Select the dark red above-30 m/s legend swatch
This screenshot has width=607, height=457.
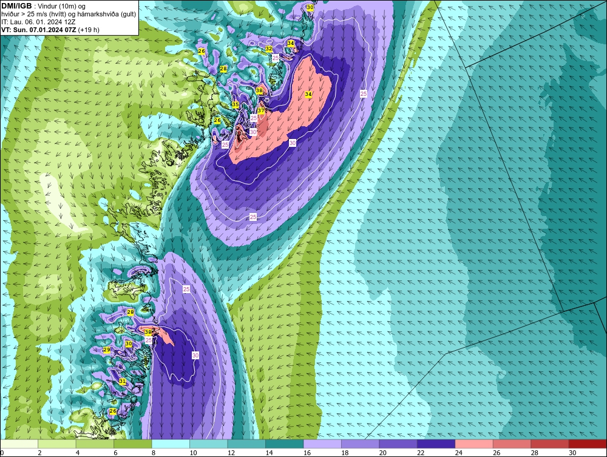pyautogui.click(x=588, y=444)
